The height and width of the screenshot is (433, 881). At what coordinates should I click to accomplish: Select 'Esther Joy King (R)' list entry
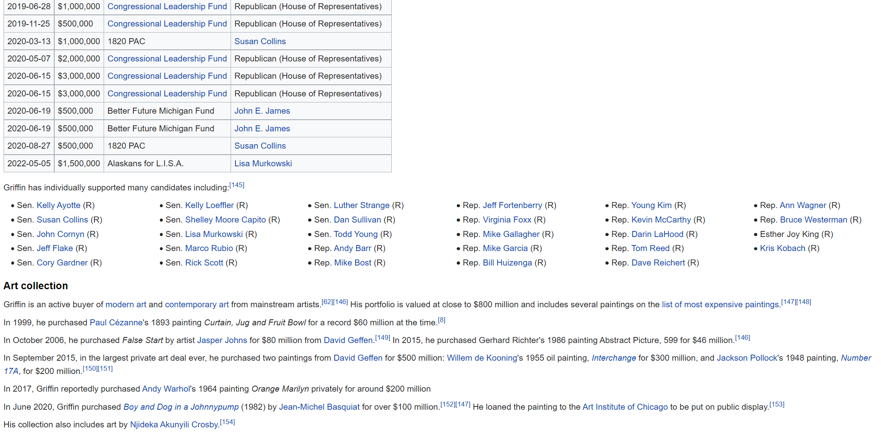pyautogui.click(x=796, y=234)
